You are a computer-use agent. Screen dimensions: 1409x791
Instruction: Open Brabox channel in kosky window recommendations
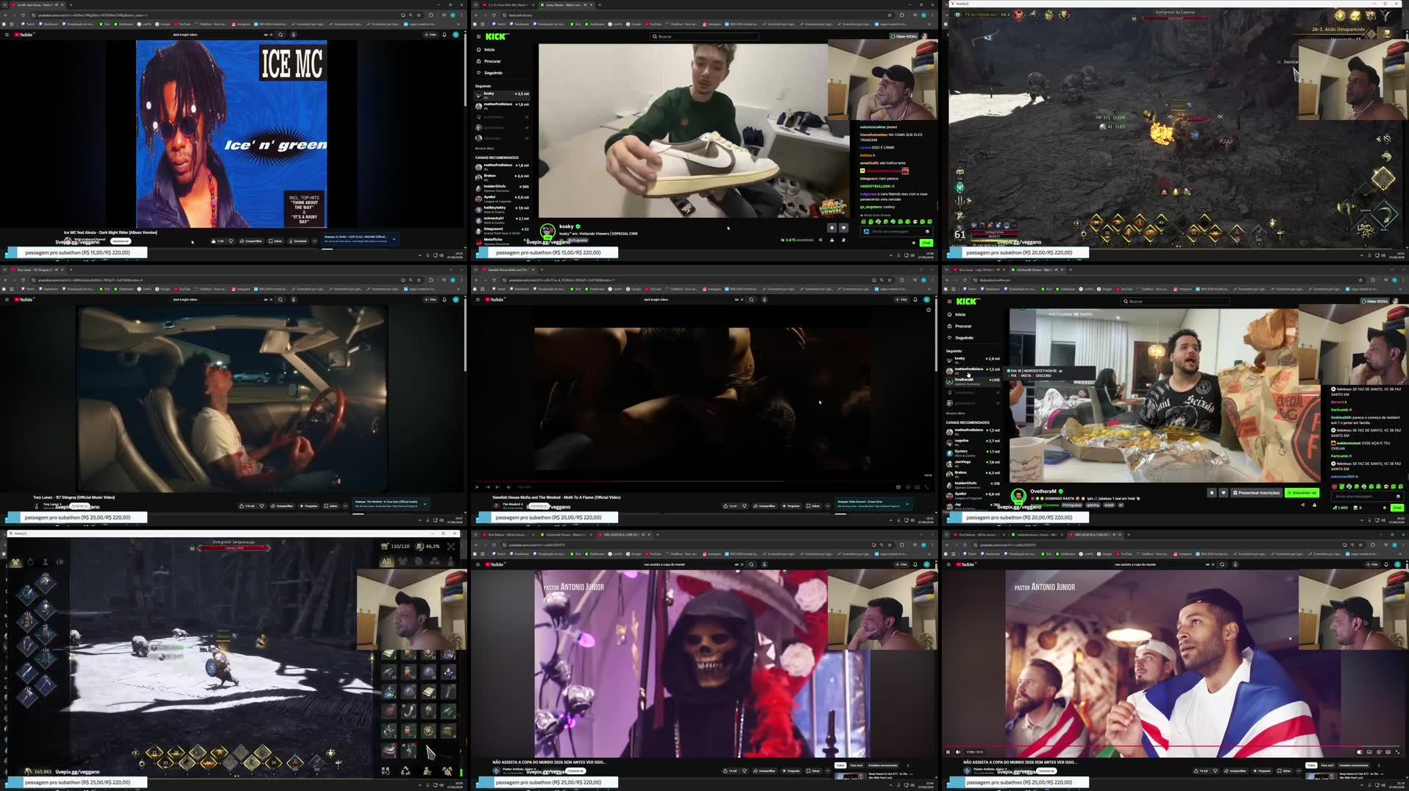coord(502,177)
